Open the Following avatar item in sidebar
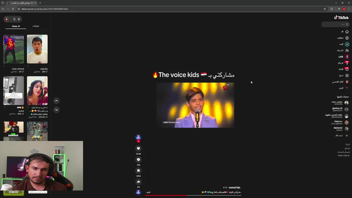Viewport: 352px width, 198px height. (x=347, y=44)
